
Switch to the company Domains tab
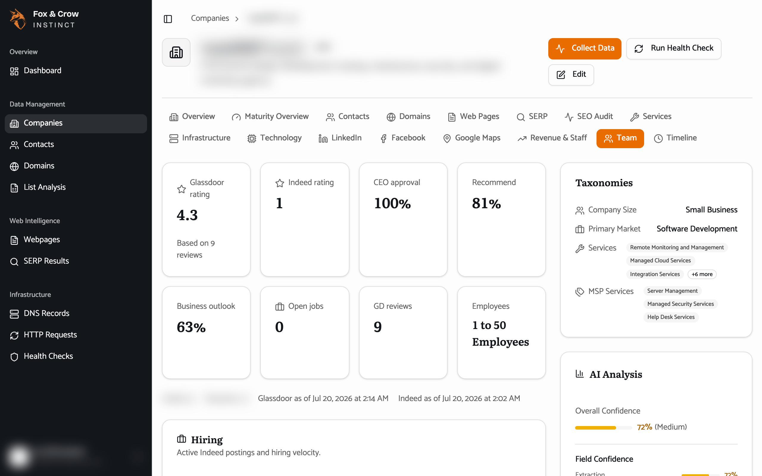(408, 117)
